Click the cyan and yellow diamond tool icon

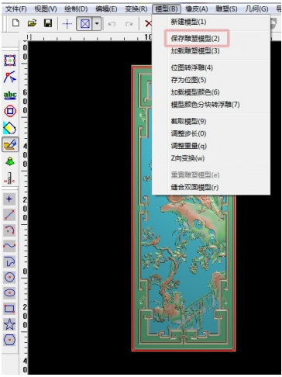(x=10, y=128)
